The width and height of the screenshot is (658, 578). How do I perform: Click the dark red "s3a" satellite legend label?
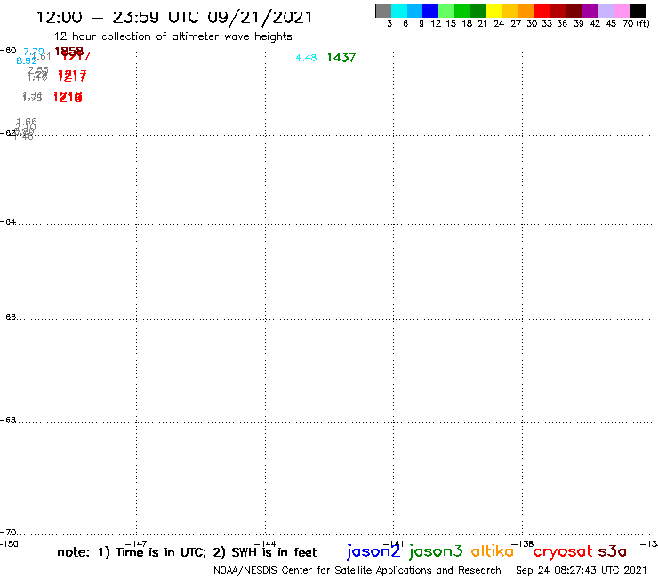point(613,551)
